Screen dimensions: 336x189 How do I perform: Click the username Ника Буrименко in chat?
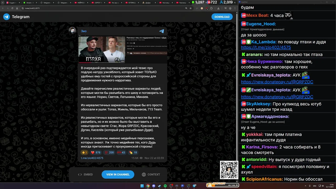(x=265, y=62)
